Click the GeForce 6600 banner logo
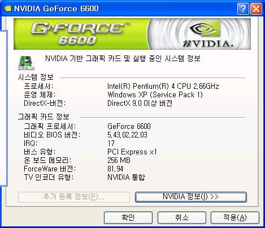This screenshot has height=228, width=265. coord(80,34)
